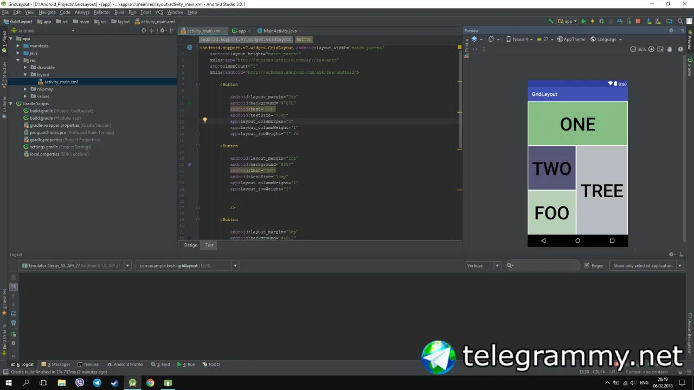Open the Nexus 4 device dropdown

[x=519, y=39]
